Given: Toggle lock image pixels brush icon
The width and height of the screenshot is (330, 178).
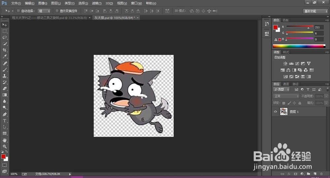Looking at the screenshot, I should pyautogui.click(x=289, y=103).
